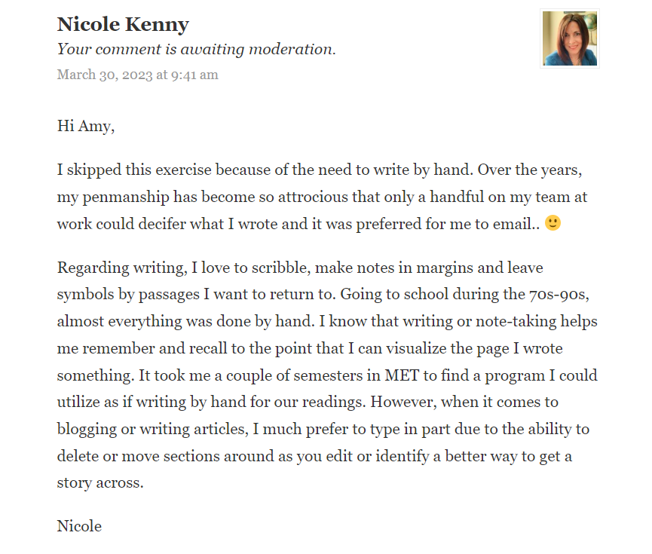
Task: Click the 'Hi Amy,' greeting line
Action: pyautogui.click(x=86, y=126)
